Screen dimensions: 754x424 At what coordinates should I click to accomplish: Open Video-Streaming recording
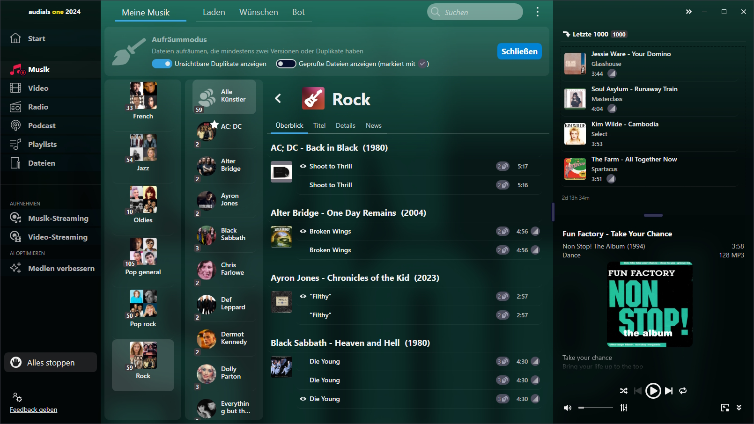tap(50, 237)
